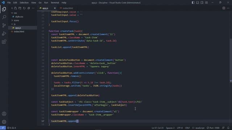Click the VS Code logo icon

click(x=3, y=3)
